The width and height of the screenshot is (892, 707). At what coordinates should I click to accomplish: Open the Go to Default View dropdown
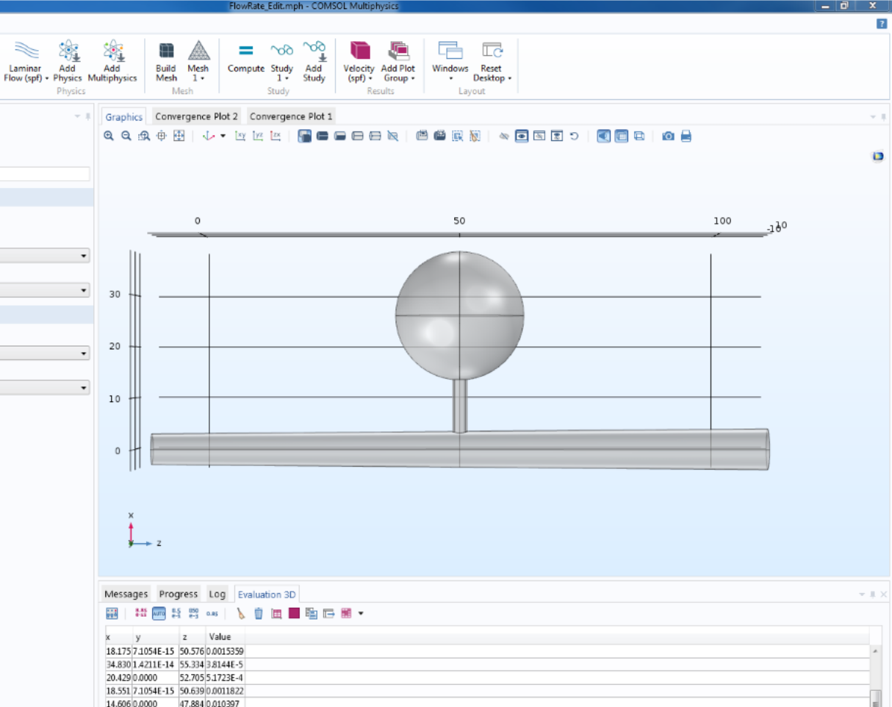tap(223, 136)
